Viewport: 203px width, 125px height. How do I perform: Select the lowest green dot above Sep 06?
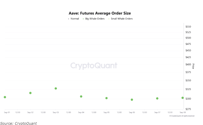132,100
